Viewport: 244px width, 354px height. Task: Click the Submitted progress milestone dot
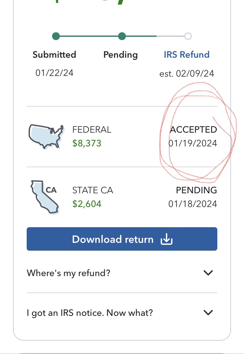56,36
